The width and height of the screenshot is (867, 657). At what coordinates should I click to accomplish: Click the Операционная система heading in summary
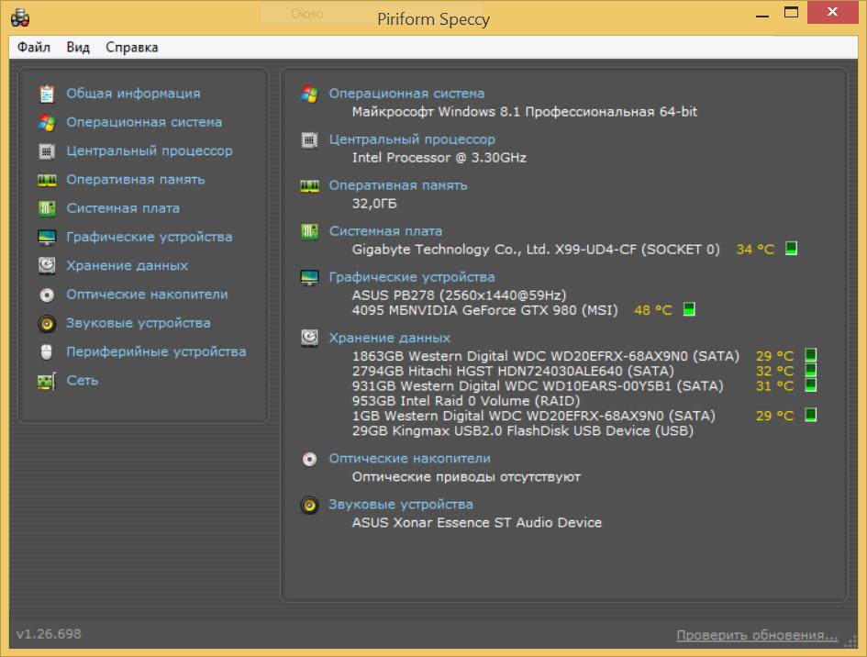tap(407, 94)
